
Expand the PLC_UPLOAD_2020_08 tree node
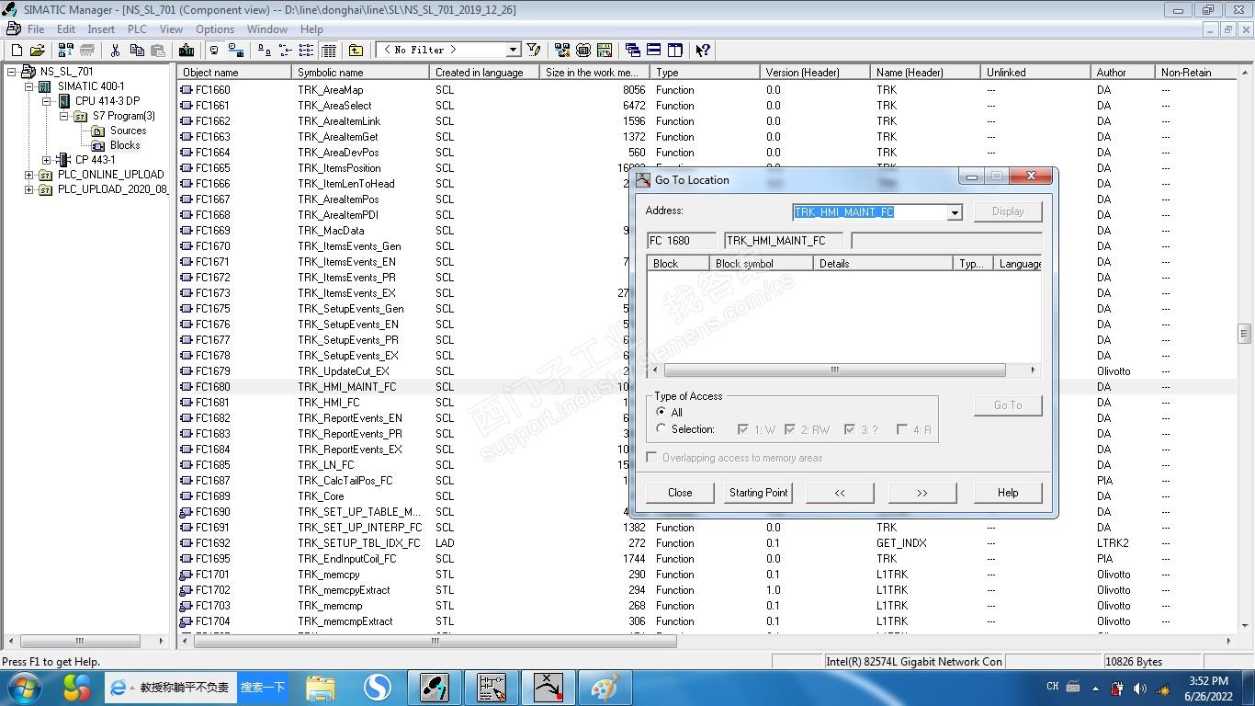pos(29,189)
